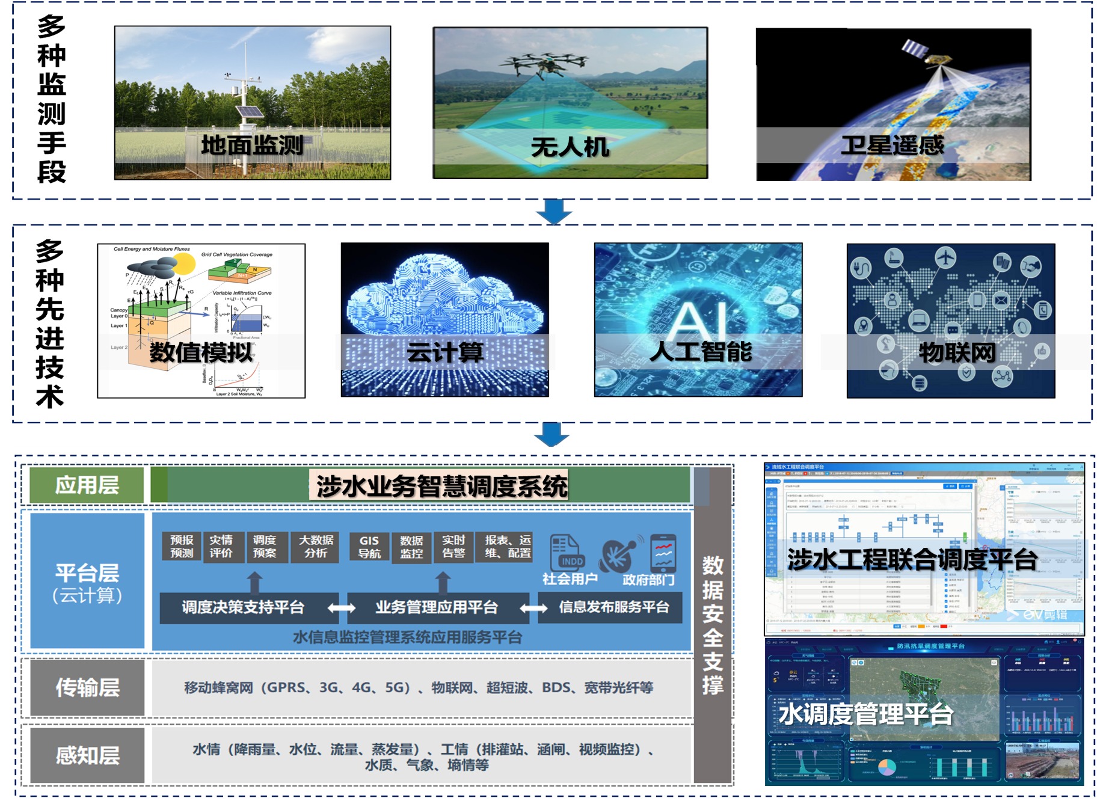Click the 调度决策支持平台 box
This screenshot has width=1109, height=801.
(243, 607)
